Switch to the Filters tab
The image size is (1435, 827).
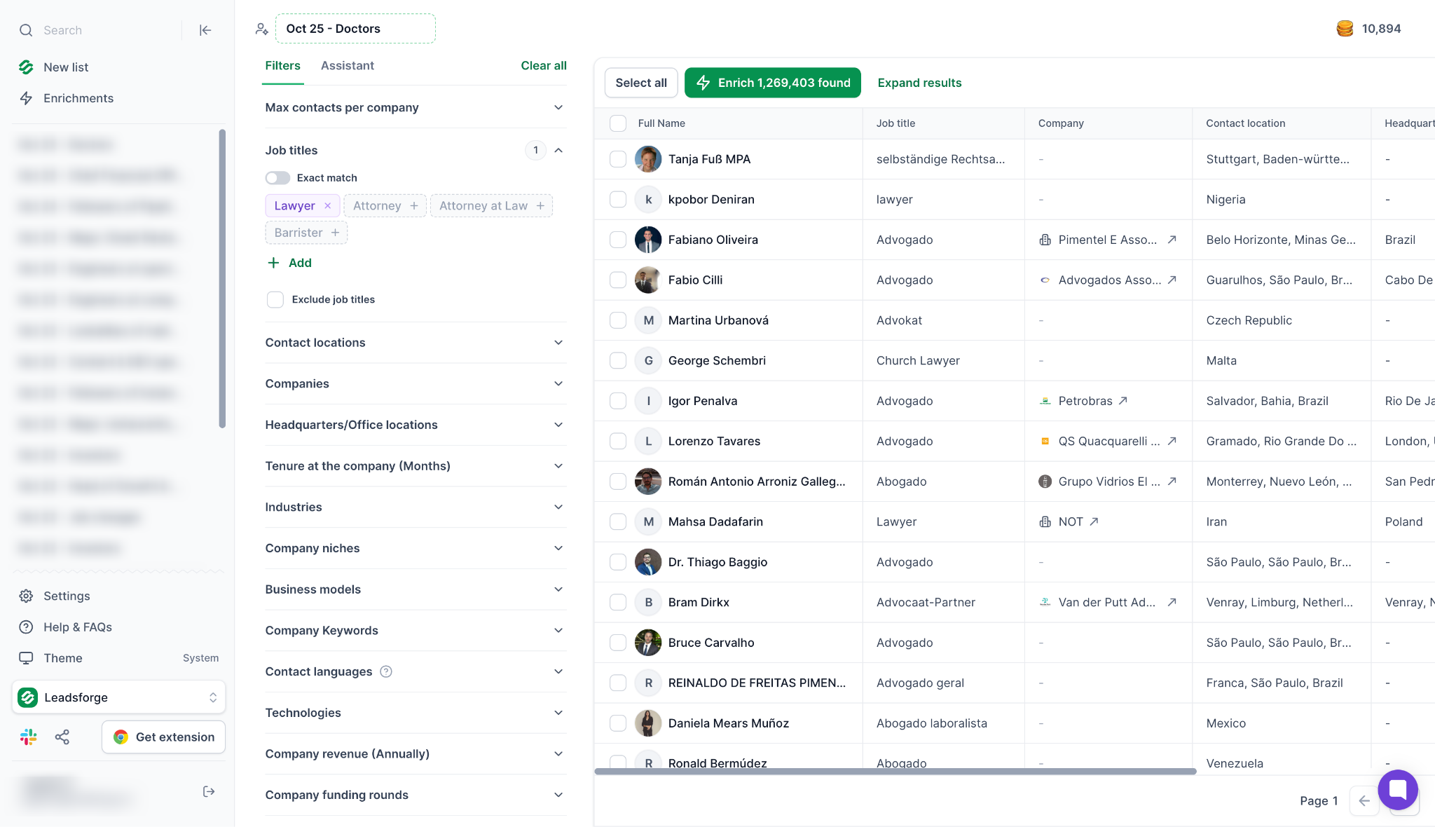[282, 66]
